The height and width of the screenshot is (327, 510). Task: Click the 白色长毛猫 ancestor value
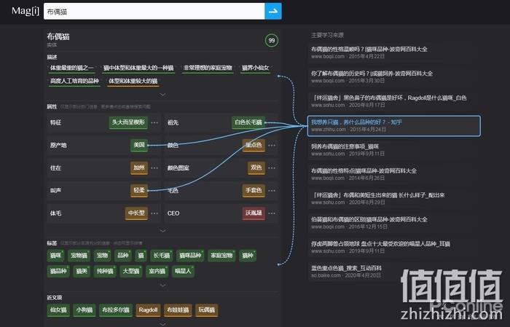[x=248, y=122]
